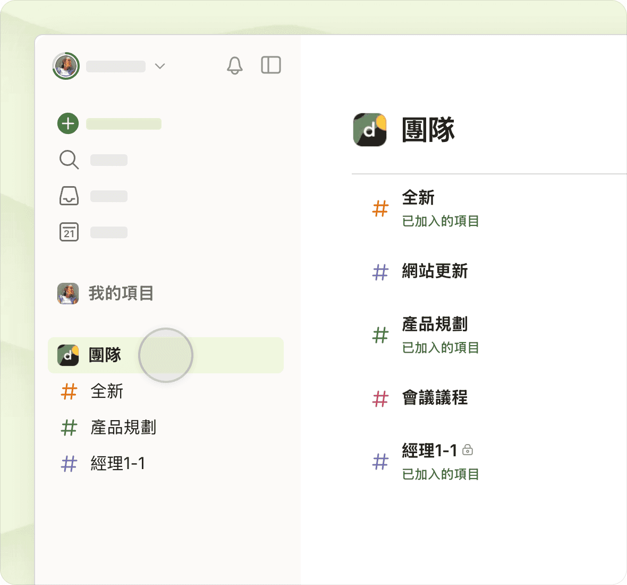Viewport: 627px width, 585px height.
Task: Open 產品規劃 project in main list
Action: [x=435, y=324]
